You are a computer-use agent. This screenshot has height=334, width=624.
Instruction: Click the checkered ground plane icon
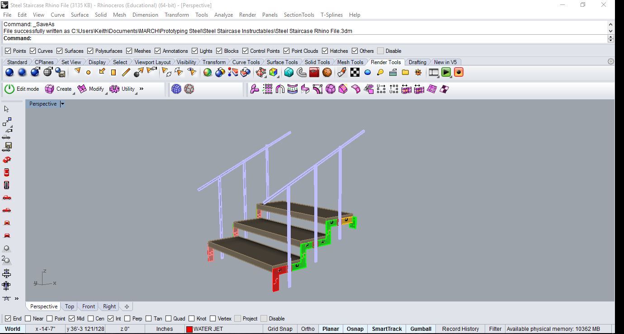tap(355, 72)
